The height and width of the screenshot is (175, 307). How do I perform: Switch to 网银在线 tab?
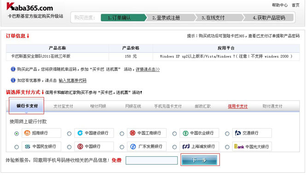133,106
